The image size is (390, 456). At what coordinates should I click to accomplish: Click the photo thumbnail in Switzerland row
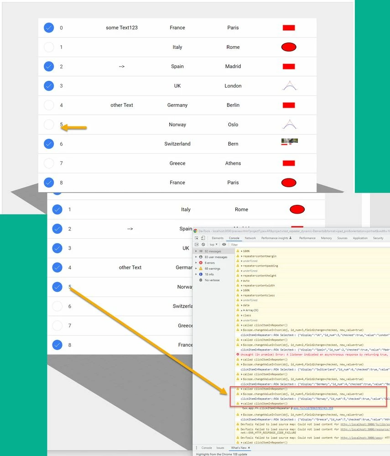pyautogui.click(x=290, y=142)
